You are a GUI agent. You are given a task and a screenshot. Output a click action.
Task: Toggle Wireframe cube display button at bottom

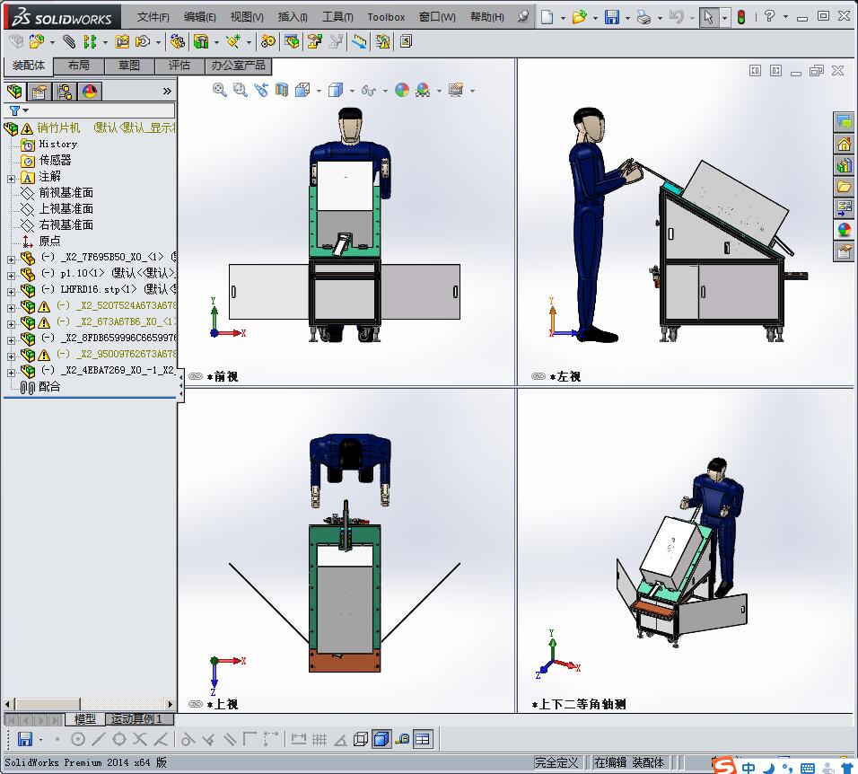coord(360,740)
